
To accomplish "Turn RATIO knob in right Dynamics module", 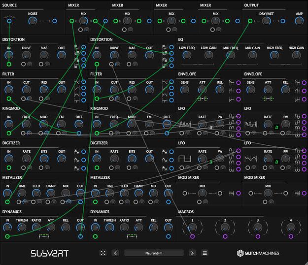I will pos(124,228).
